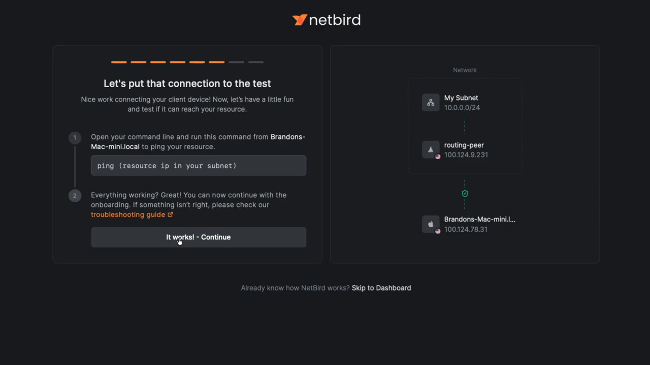Click the first orange progress segment

tap(119, 62)
